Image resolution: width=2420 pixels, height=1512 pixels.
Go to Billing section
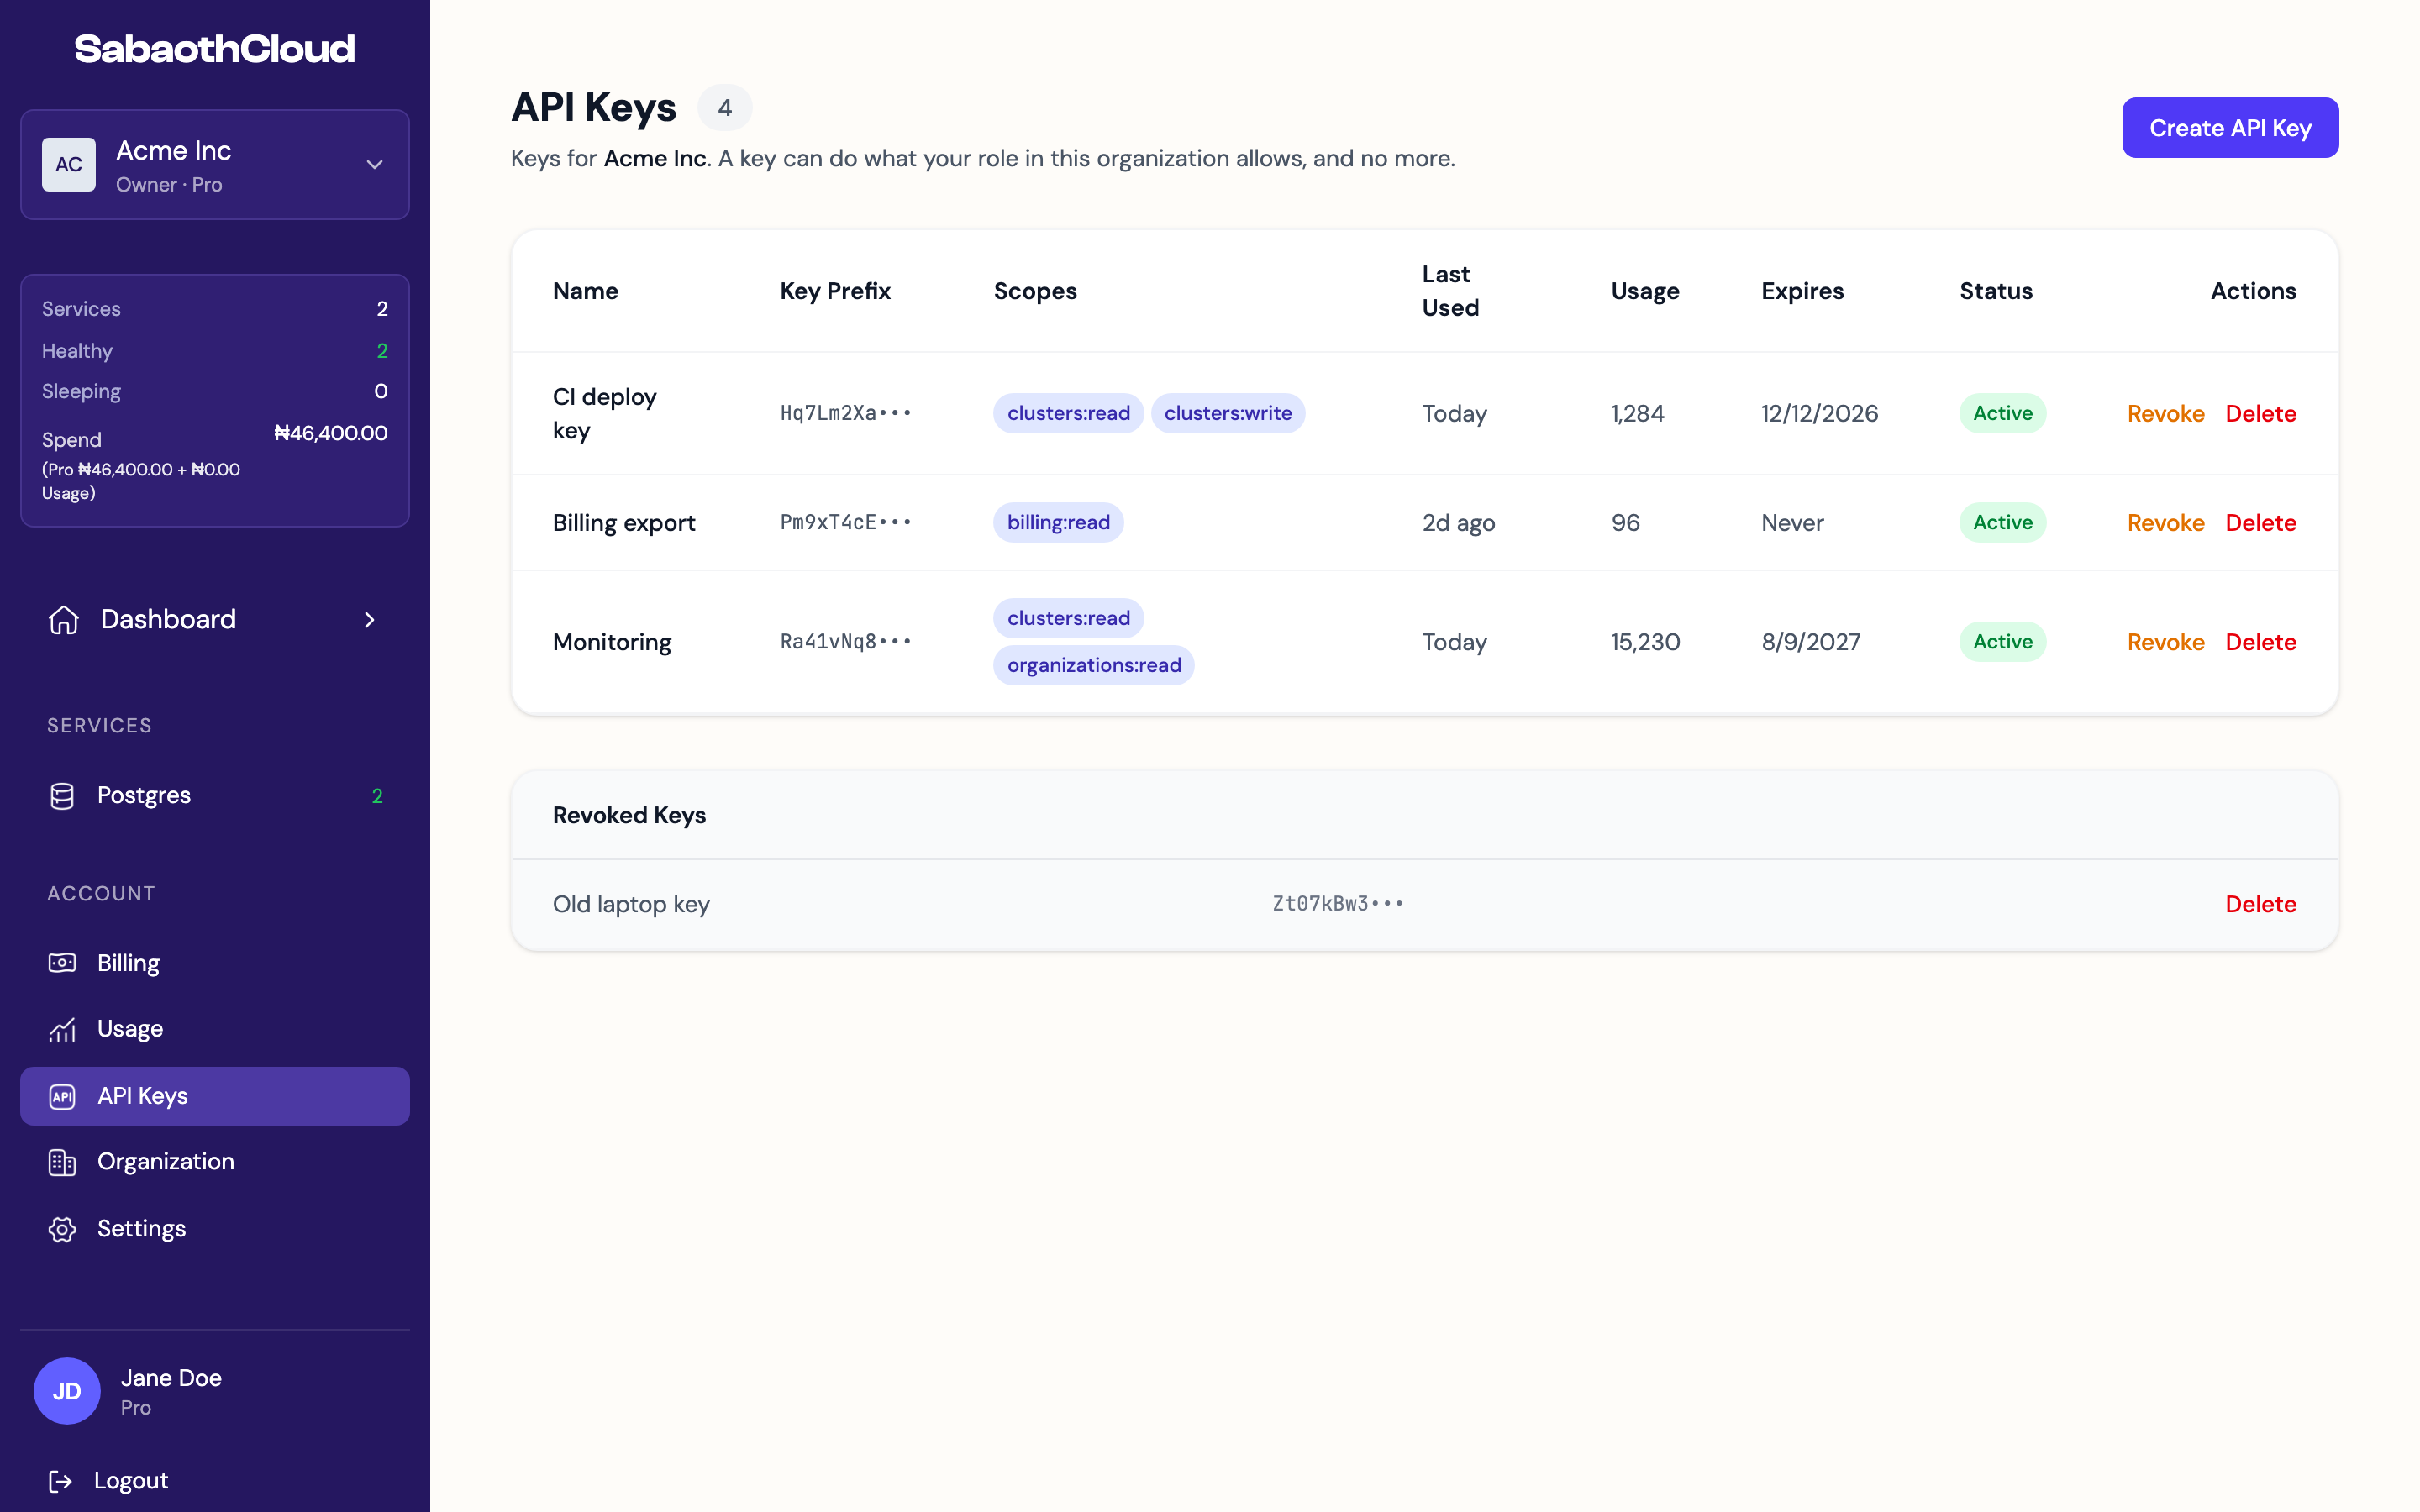(x=215, y=963)
